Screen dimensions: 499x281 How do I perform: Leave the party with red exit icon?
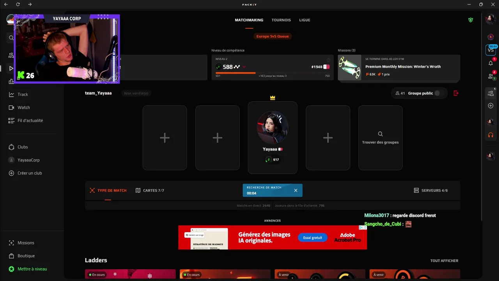pos(456,93)
